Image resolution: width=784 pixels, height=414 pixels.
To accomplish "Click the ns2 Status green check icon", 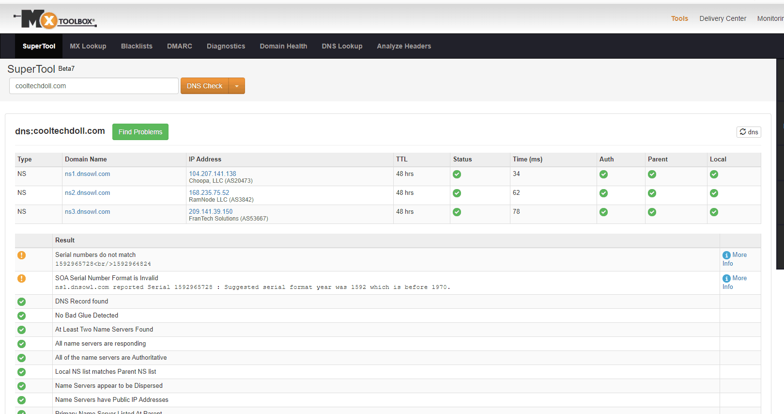I will (457, 193).
